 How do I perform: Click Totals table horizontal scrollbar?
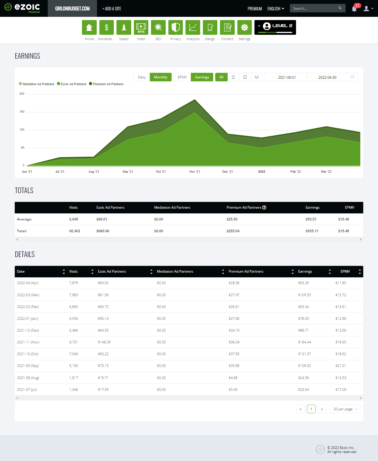(x=189, y=240)
